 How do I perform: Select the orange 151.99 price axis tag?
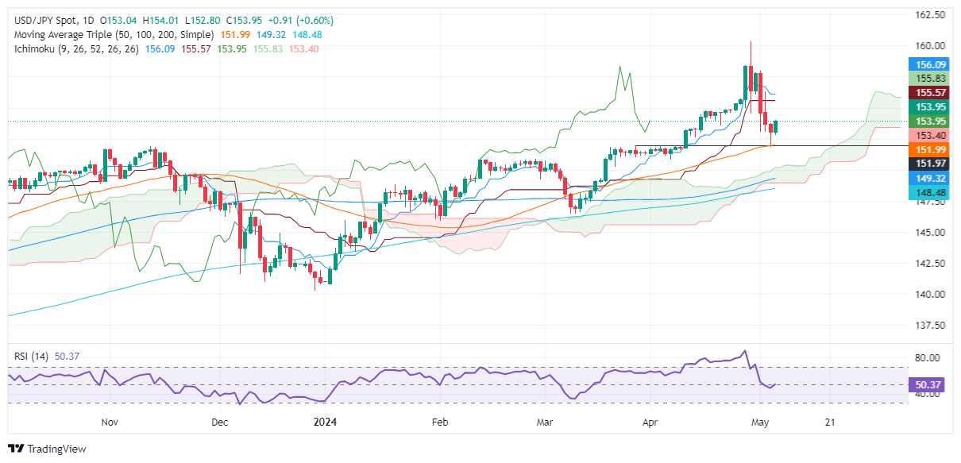pyautogui.click(x=928, y=149)
